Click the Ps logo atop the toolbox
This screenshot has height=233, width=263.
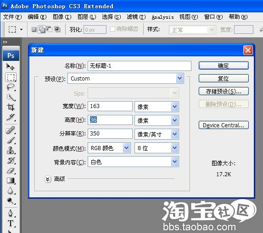pyautogui.click(x=11, y=55)
